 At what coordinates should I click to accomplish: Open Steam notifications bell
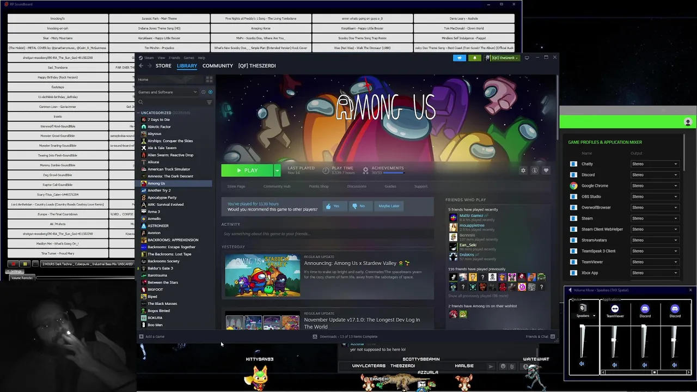[x=474, y=58]
